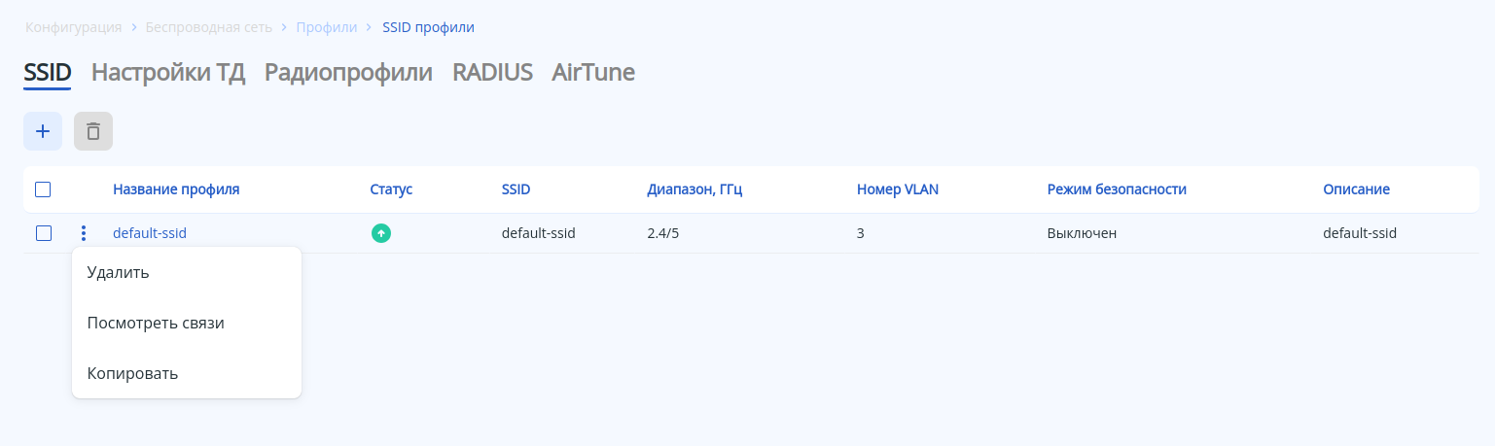The width and height of the screenshot is (1495, 446).
Task: Open the Радиопрофили tab
Action: tap(348, 73)
